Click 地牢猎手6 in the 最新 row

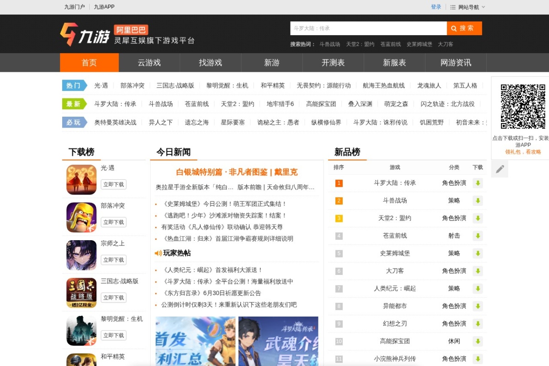(280, 104)
